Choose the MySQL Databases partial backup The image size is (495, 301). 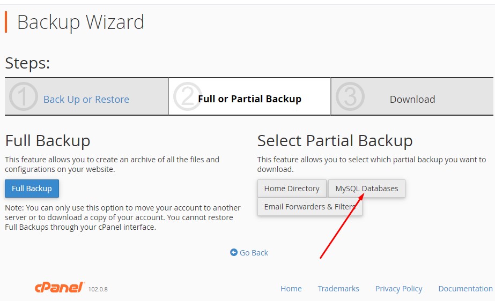coord(367,189)
